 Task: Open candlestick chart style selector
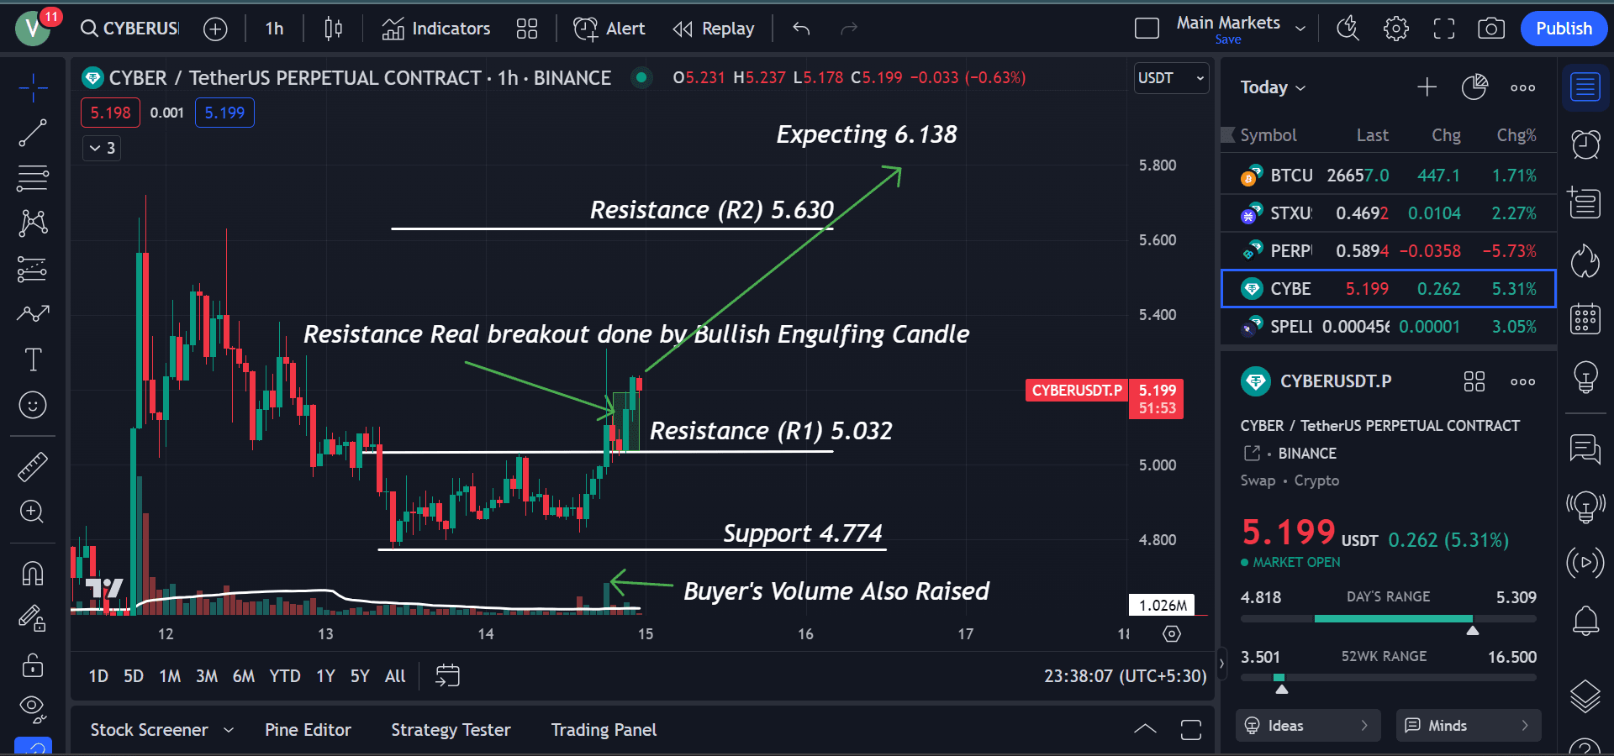(333, 29)
